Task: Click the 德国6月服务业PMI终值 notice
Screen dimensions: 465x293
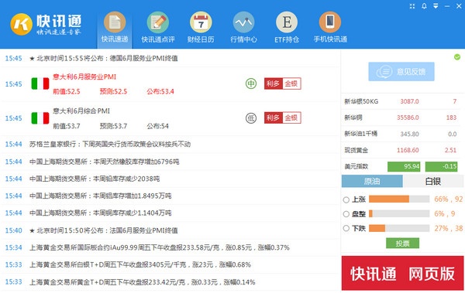Action: click(x=104, y=58)
